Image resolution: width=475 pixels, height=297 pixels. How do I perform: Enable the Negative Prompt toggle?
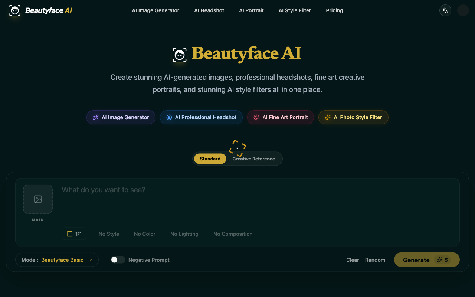[118, 260]
